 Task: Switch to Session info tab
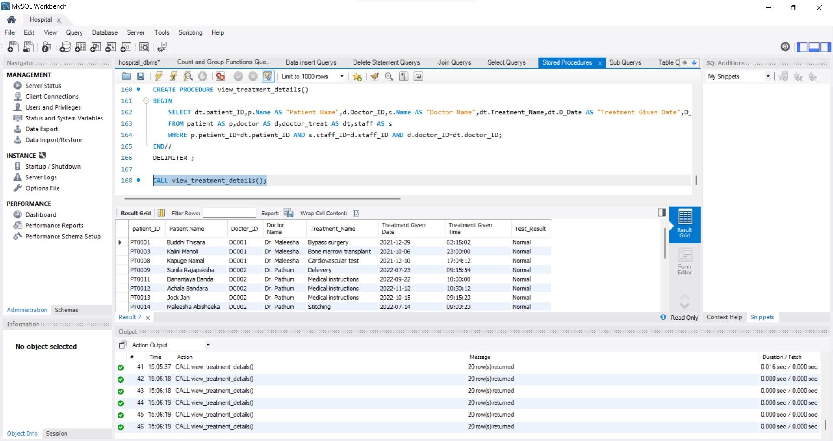coord(56,434)
